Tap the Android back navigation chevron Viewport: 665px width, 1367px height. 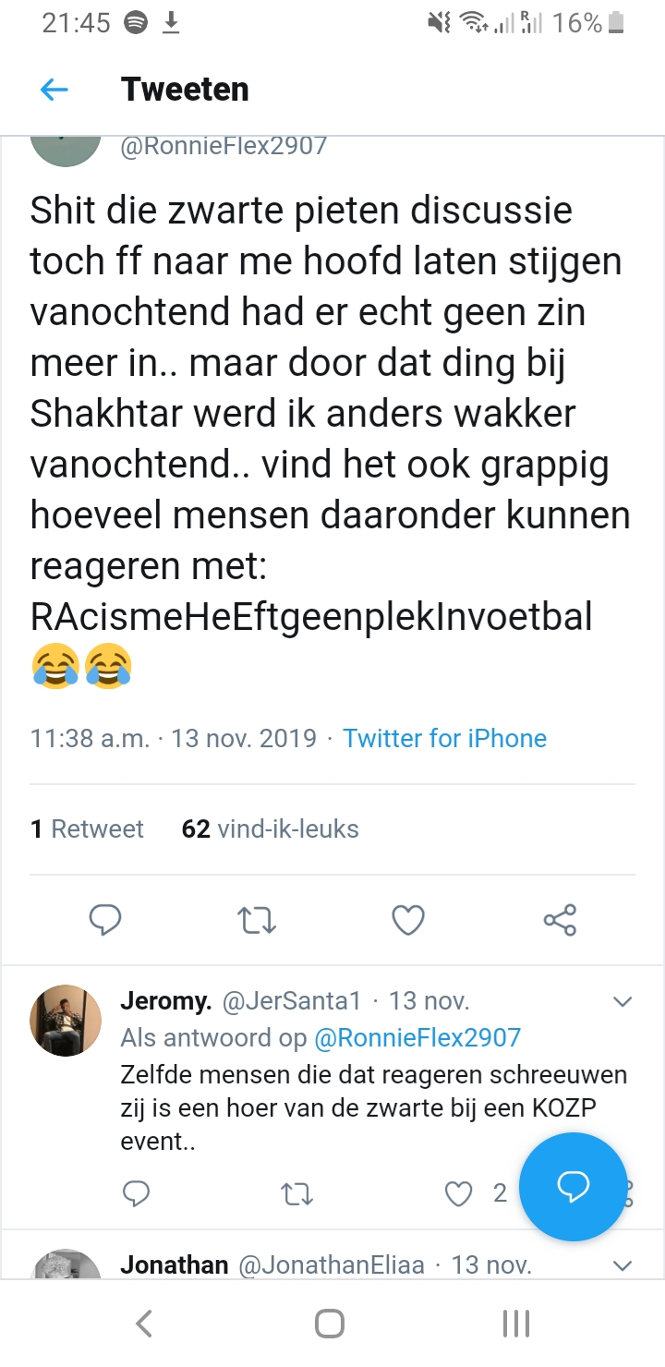144,1324
